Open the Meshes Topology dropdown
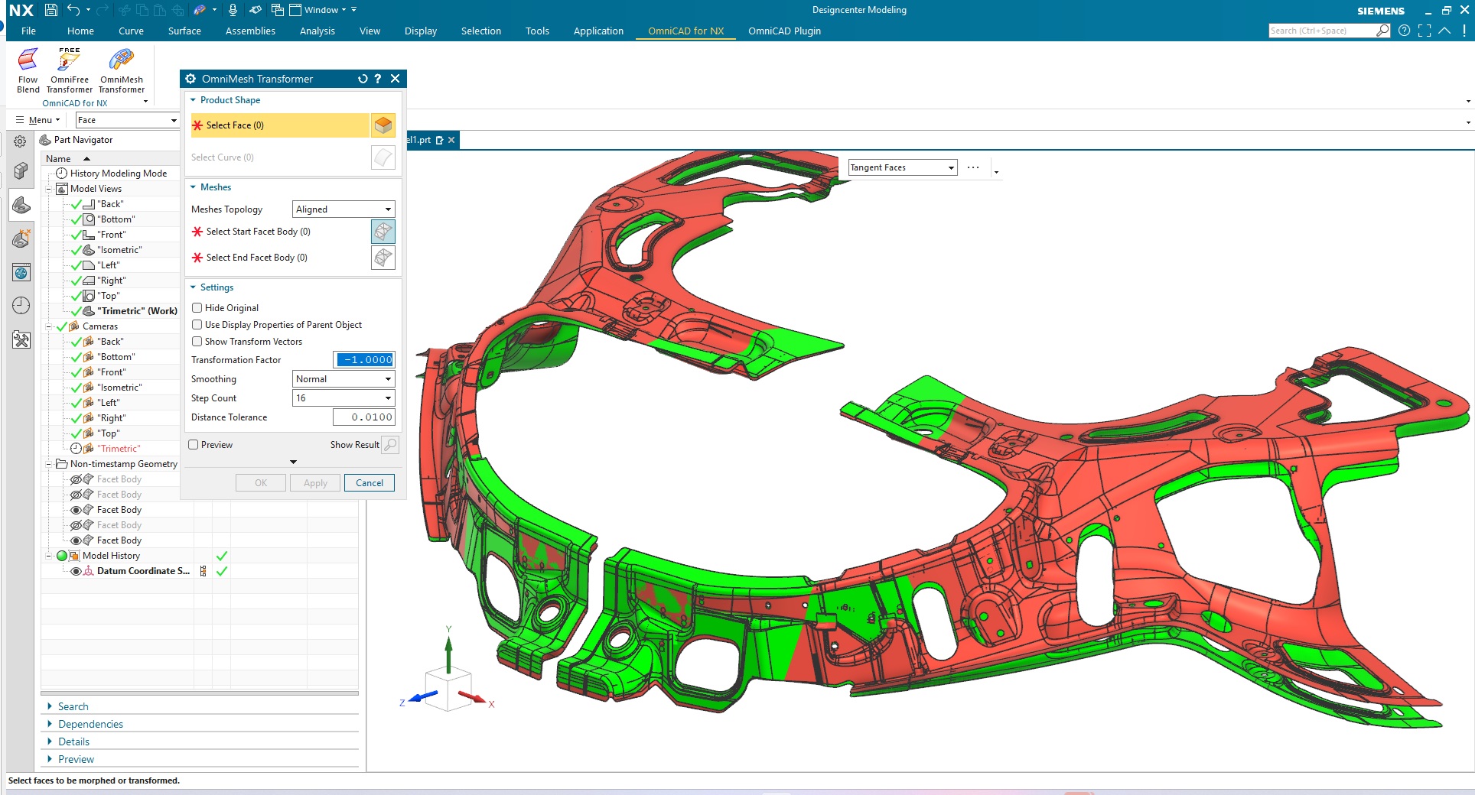The width and height of the screenshot is (1475, 795). coord(344,209)
